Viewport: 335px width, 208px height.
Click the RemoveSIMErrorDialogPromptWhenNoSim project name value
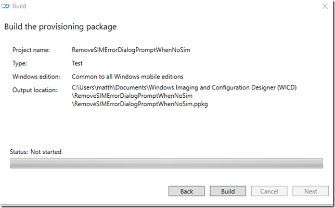(x=131, y=50)
